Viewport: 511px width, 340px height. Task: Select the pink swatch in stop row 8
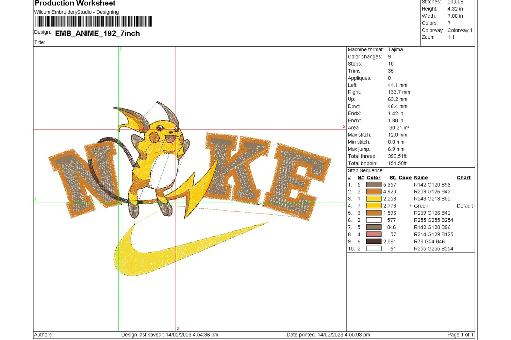[x=374, y=235]
